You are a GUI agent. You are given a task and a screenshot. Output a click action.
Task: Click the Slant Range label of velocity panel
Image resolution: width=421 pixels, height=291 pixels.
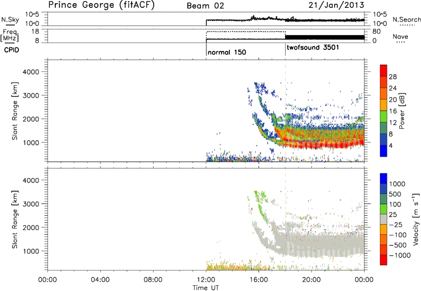[15, 219]
